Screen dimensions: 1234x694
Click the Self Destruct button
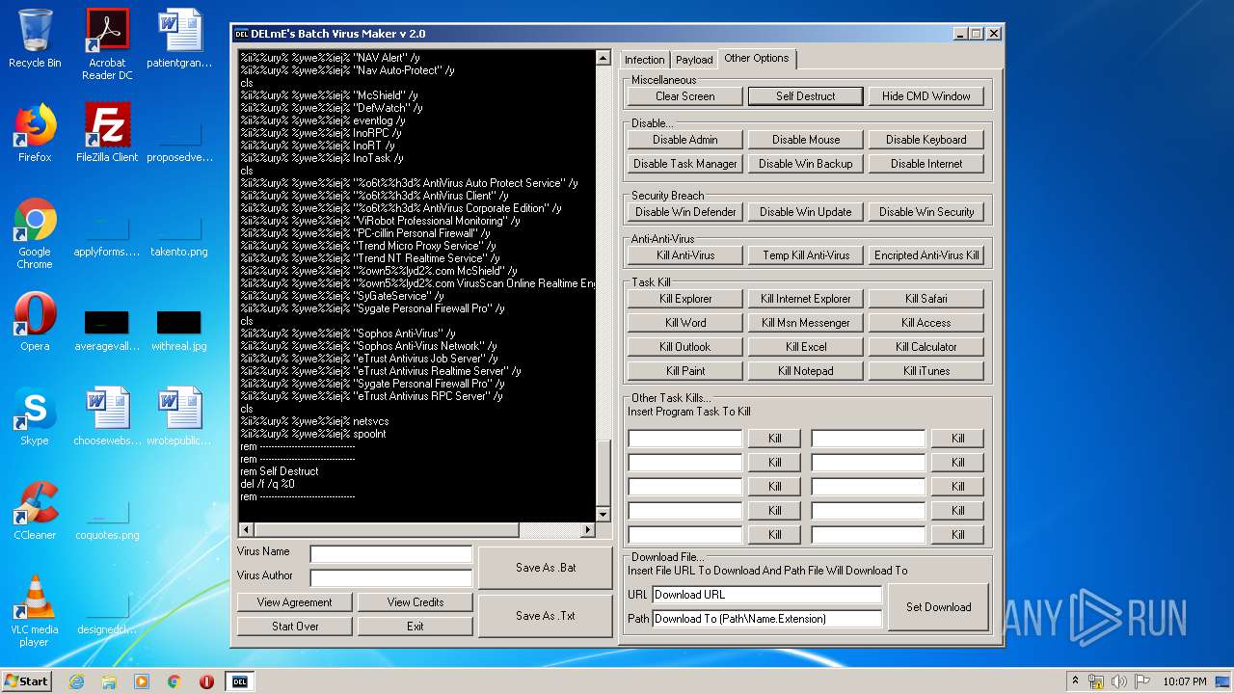click(806, 96)
